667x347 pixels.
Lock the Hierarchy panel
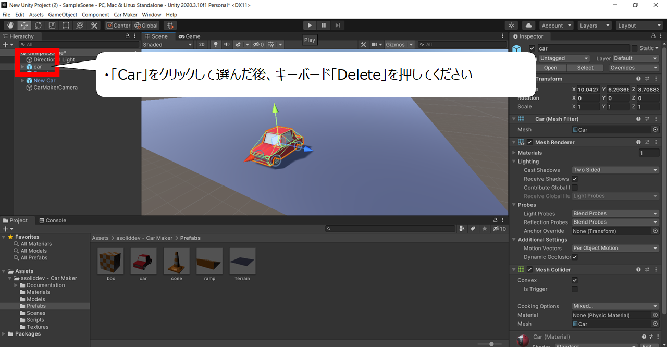coord(128,36)
